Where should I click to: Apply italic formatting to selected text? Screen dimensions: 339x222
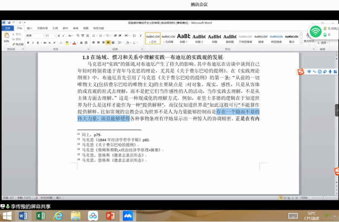33,43
